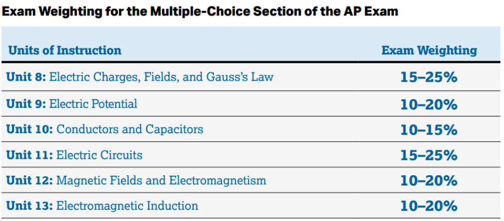The height and width of the screenshot is (221, 504).
Task: Click the Unit 9 label
Action: 26,104
